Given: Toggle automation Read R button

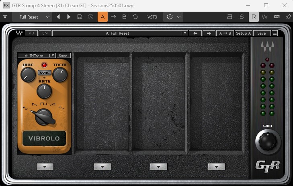Looking at the screenshot, I should pos(254,17).
